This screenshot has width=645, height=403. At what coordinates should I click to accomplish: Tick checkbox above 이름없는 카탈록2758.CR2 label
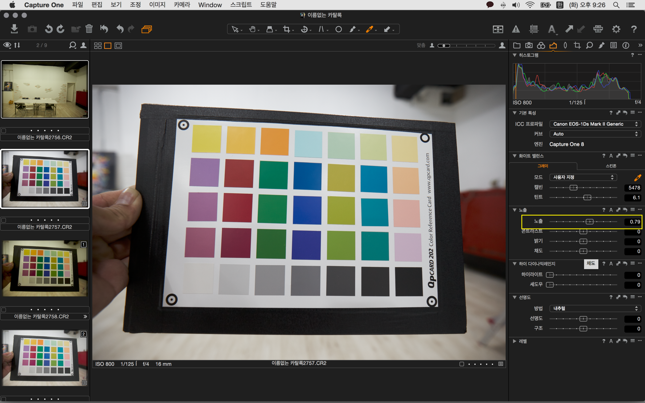coord(4,310)
